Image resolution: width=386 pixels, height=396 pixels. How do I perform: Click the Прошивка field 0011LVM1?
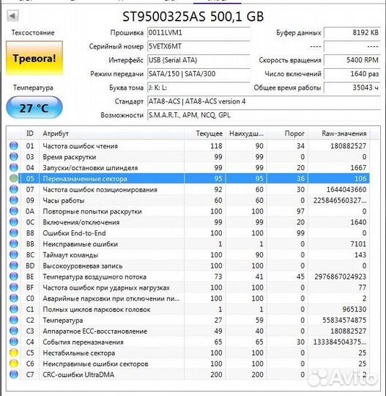tap(198, 33)
